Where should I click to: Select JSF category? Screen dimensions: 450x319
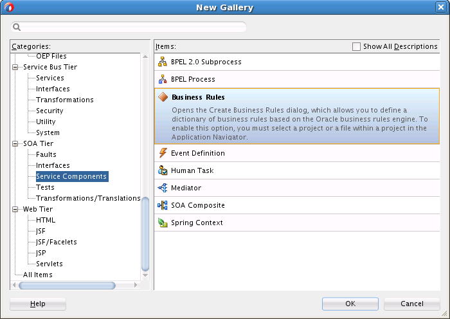40,231
